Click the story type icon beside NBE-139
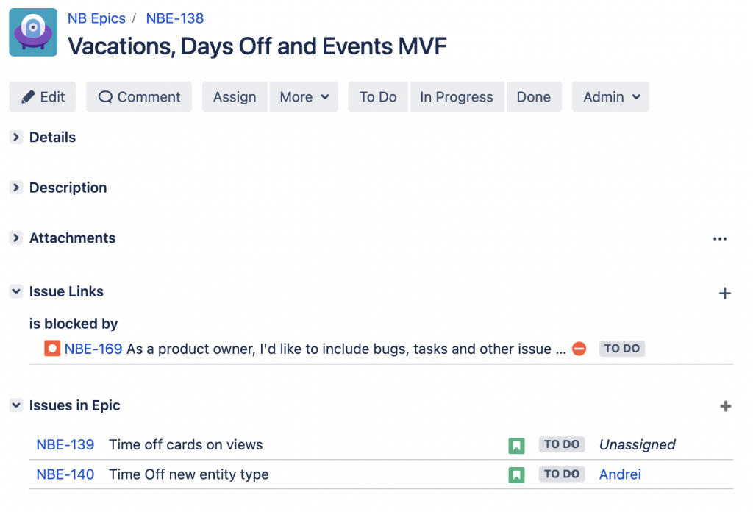Viewport: 753px width, 512px height. [516, 444]
